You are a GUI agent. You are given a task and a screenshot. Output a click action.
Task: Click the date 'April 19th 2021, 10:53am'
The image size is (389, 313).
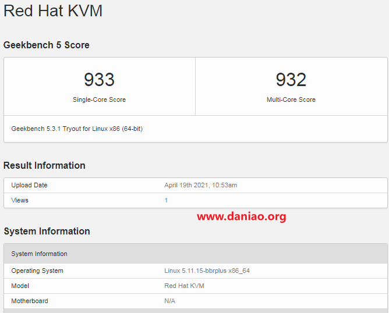[x=201, y=185]
